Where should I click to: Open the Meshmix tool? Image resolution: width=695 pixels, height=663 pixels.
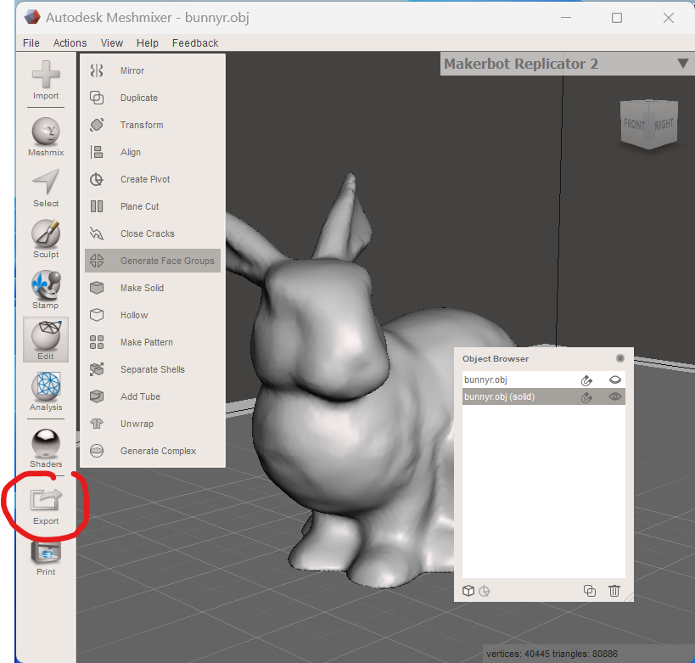[46, 136]
